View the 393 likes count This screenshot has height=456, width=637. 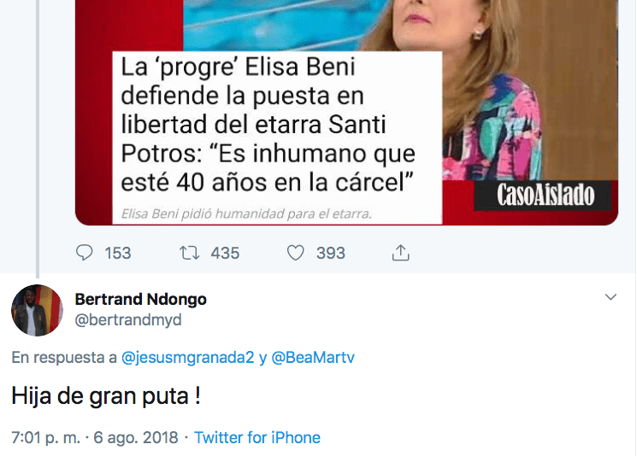click(x=331, y=253)
